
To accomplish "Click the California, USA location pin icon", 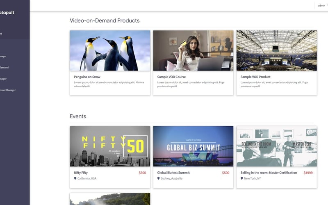I will tap(75, 178).
